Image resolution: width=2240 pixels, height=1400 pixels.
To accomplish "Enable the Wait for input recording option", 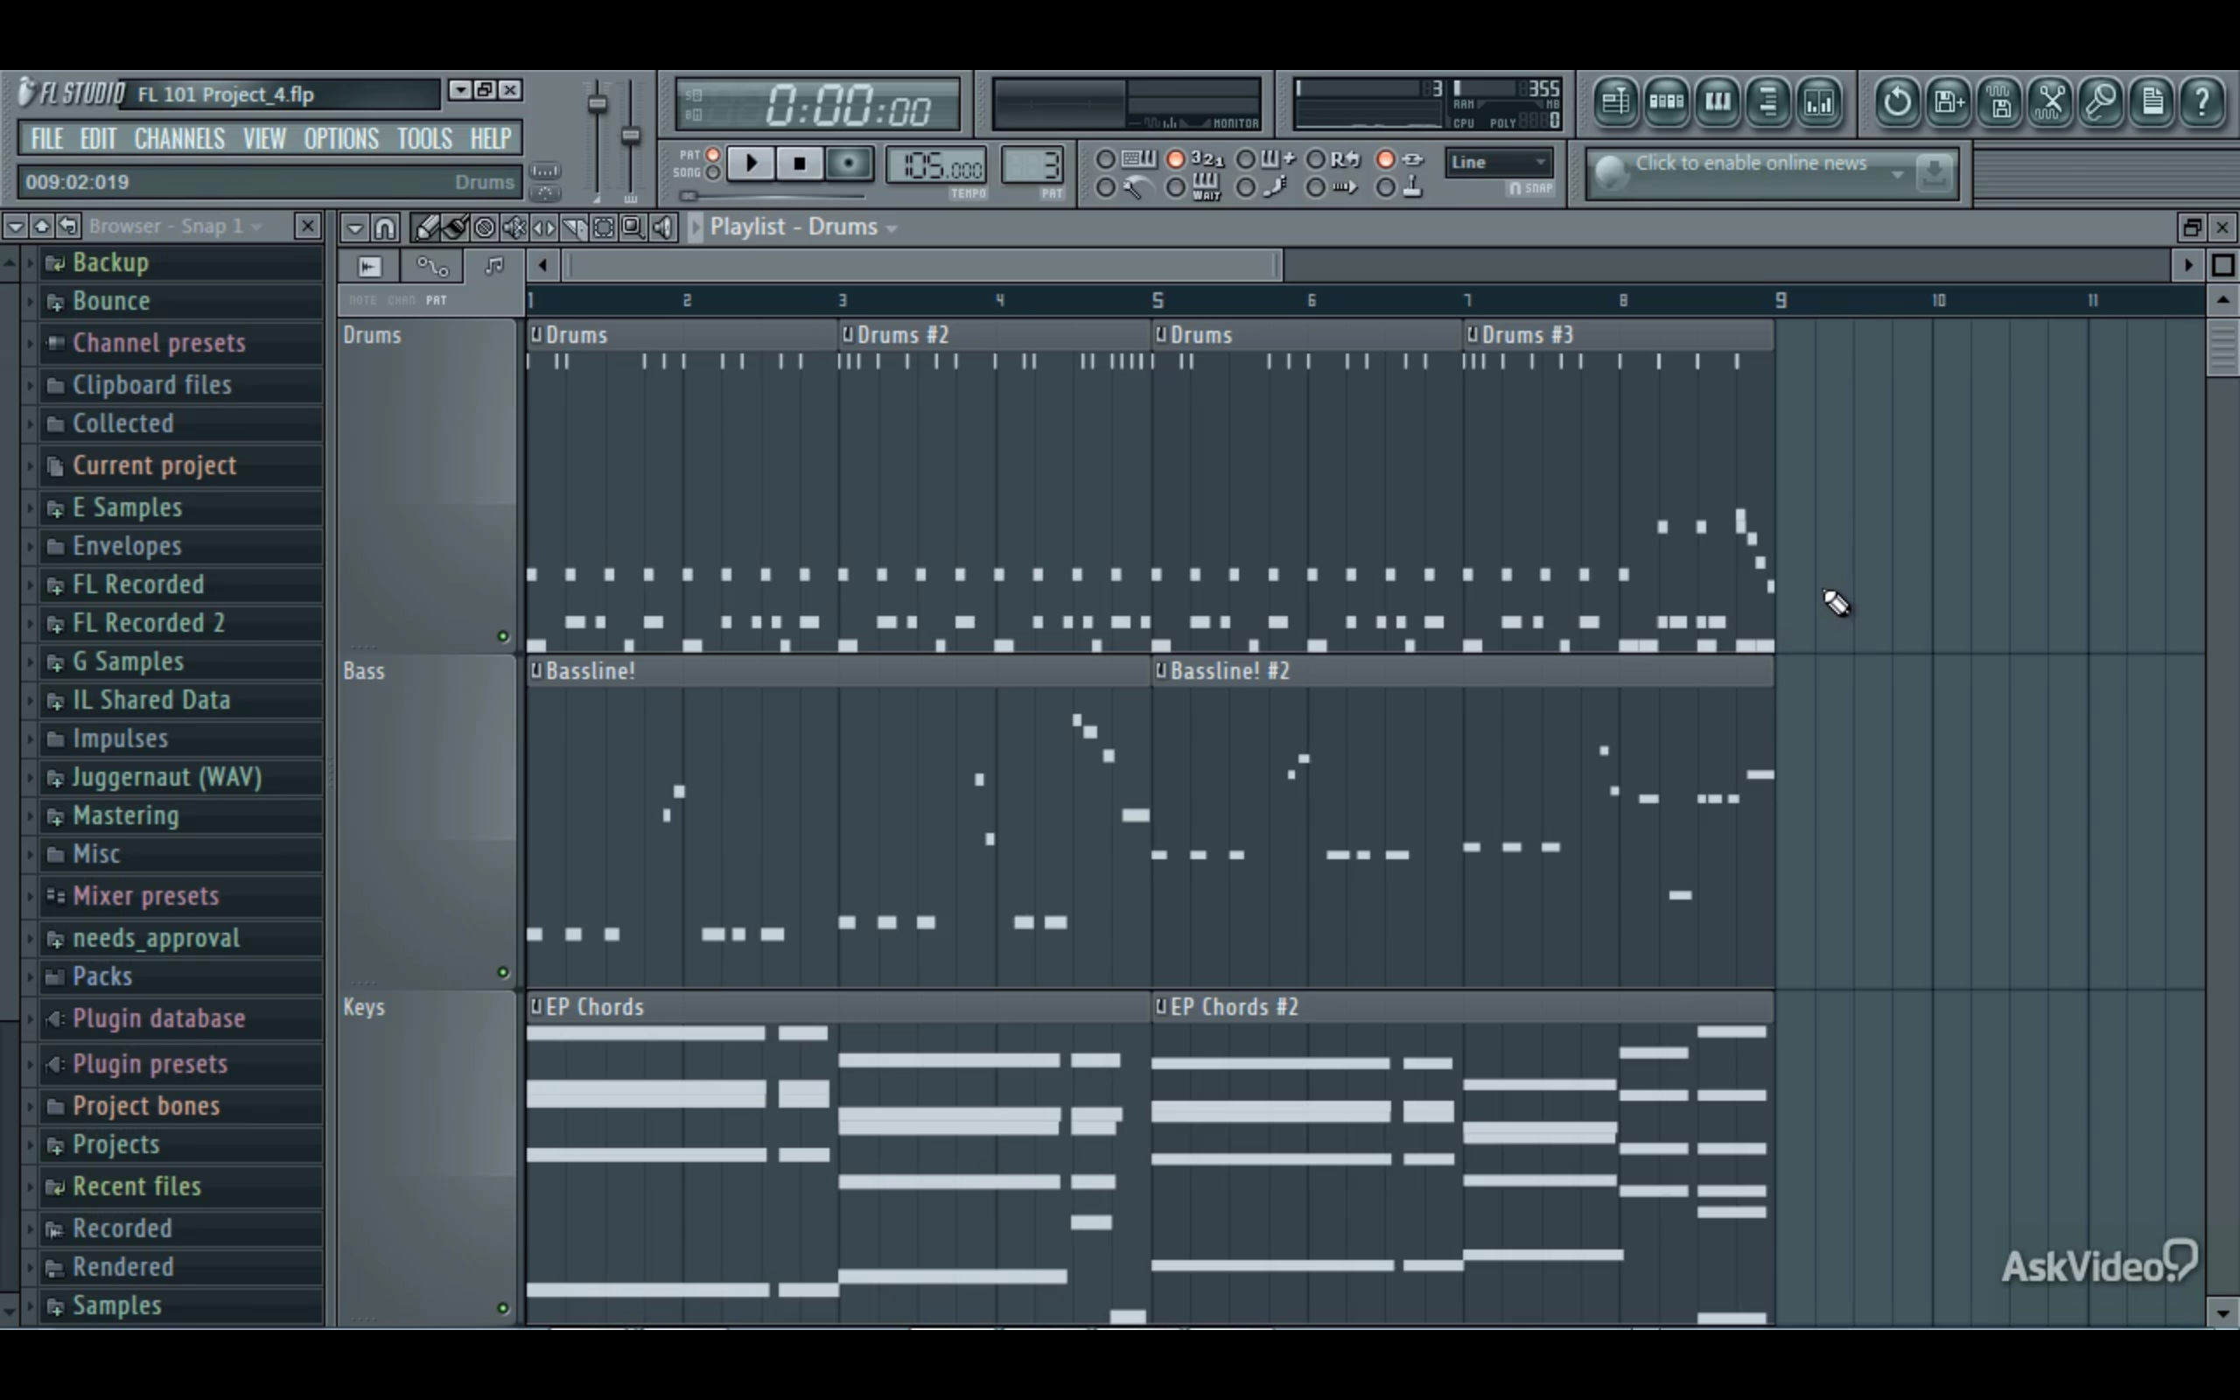I will 1175,188.
